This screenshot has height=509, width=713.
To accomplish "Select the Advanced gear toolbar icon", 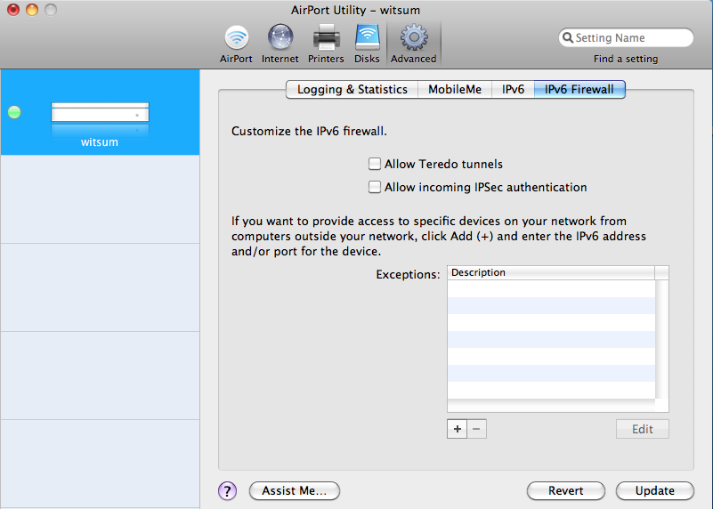I will pos(413,44).
